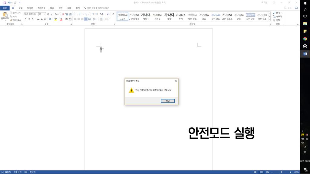This screenshot has height=174, width=310.
Task: Open the font size dropdown showing 10
Action: tap(45, 14)
